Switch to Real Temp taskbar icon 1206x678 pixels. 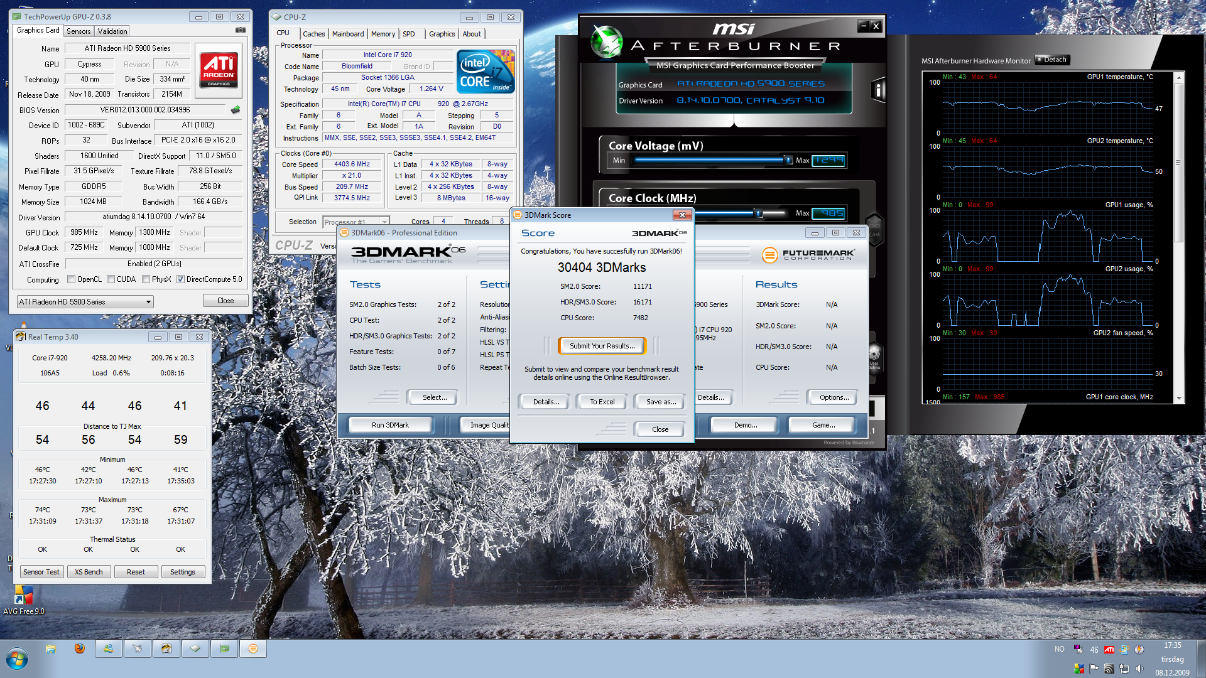[x=166, y=648]
